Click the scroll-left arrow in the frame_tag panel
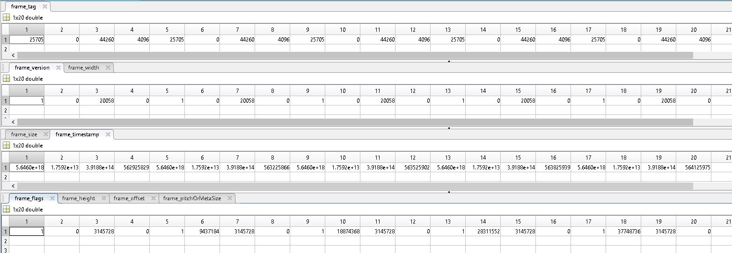This screenshot has width=732, height=253. point(13,55)
